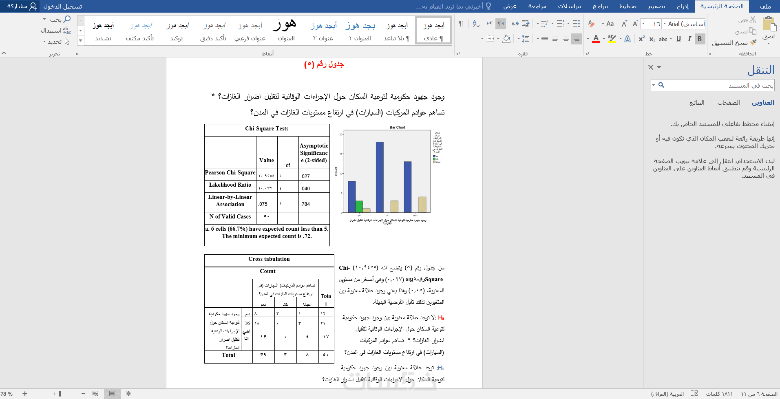
Task: Open the Design (تصميم) ribbon tab
Action: click(x=656, y=6)
